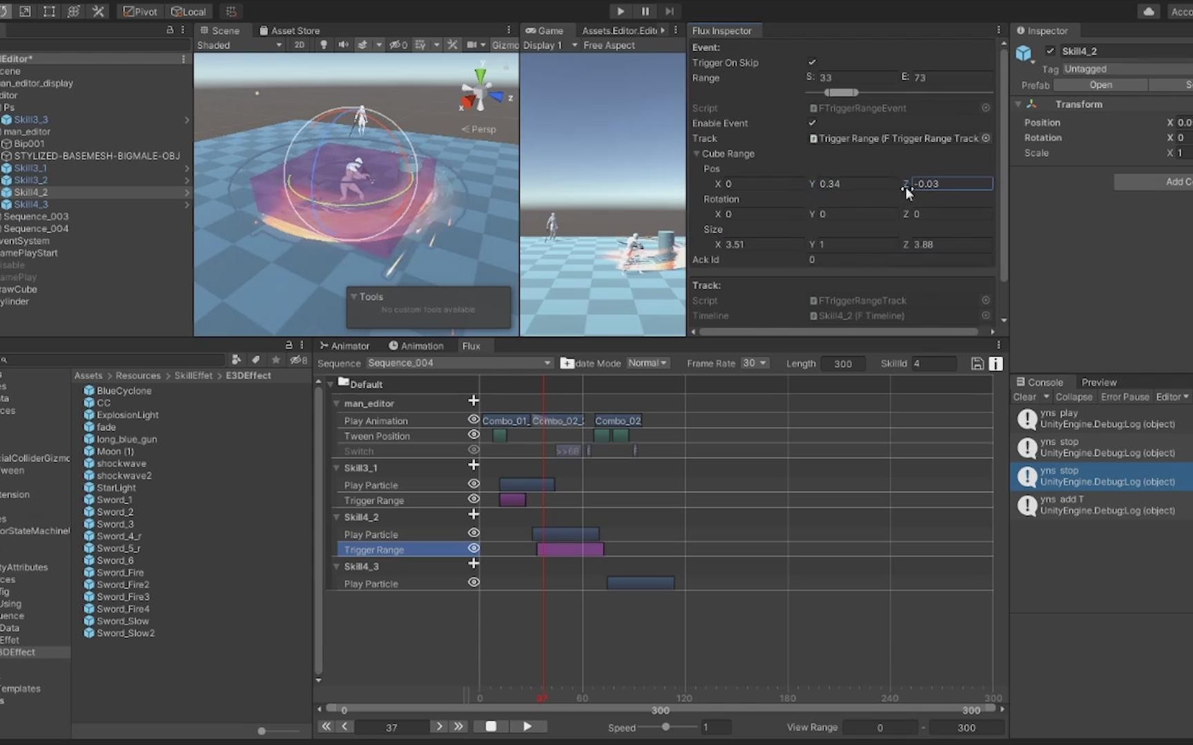Uncheck the Enable Event checkbox

click(812, 123)
